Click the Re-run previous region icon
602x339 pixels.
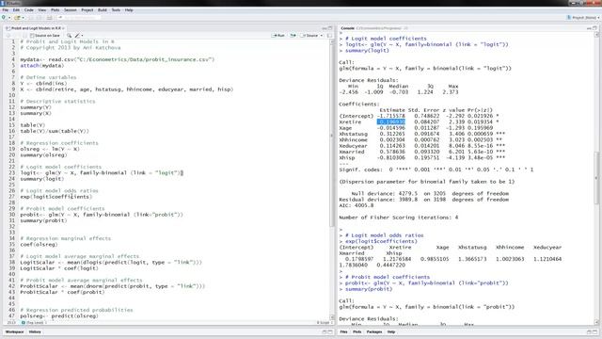(293, 36)
